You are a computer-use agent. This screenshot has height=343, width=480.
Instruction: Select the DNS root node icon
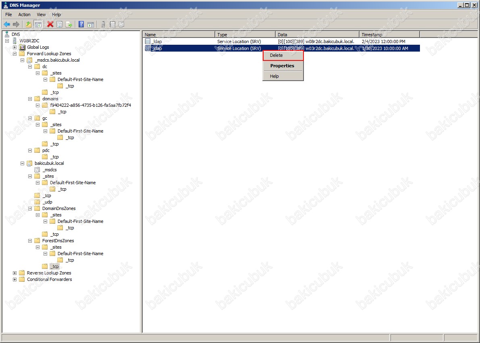click(x=7, y=34)
